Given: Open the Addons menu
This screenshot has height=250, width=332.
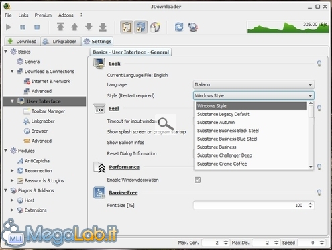Looking at the screenshot, I should tap(66, 15).
